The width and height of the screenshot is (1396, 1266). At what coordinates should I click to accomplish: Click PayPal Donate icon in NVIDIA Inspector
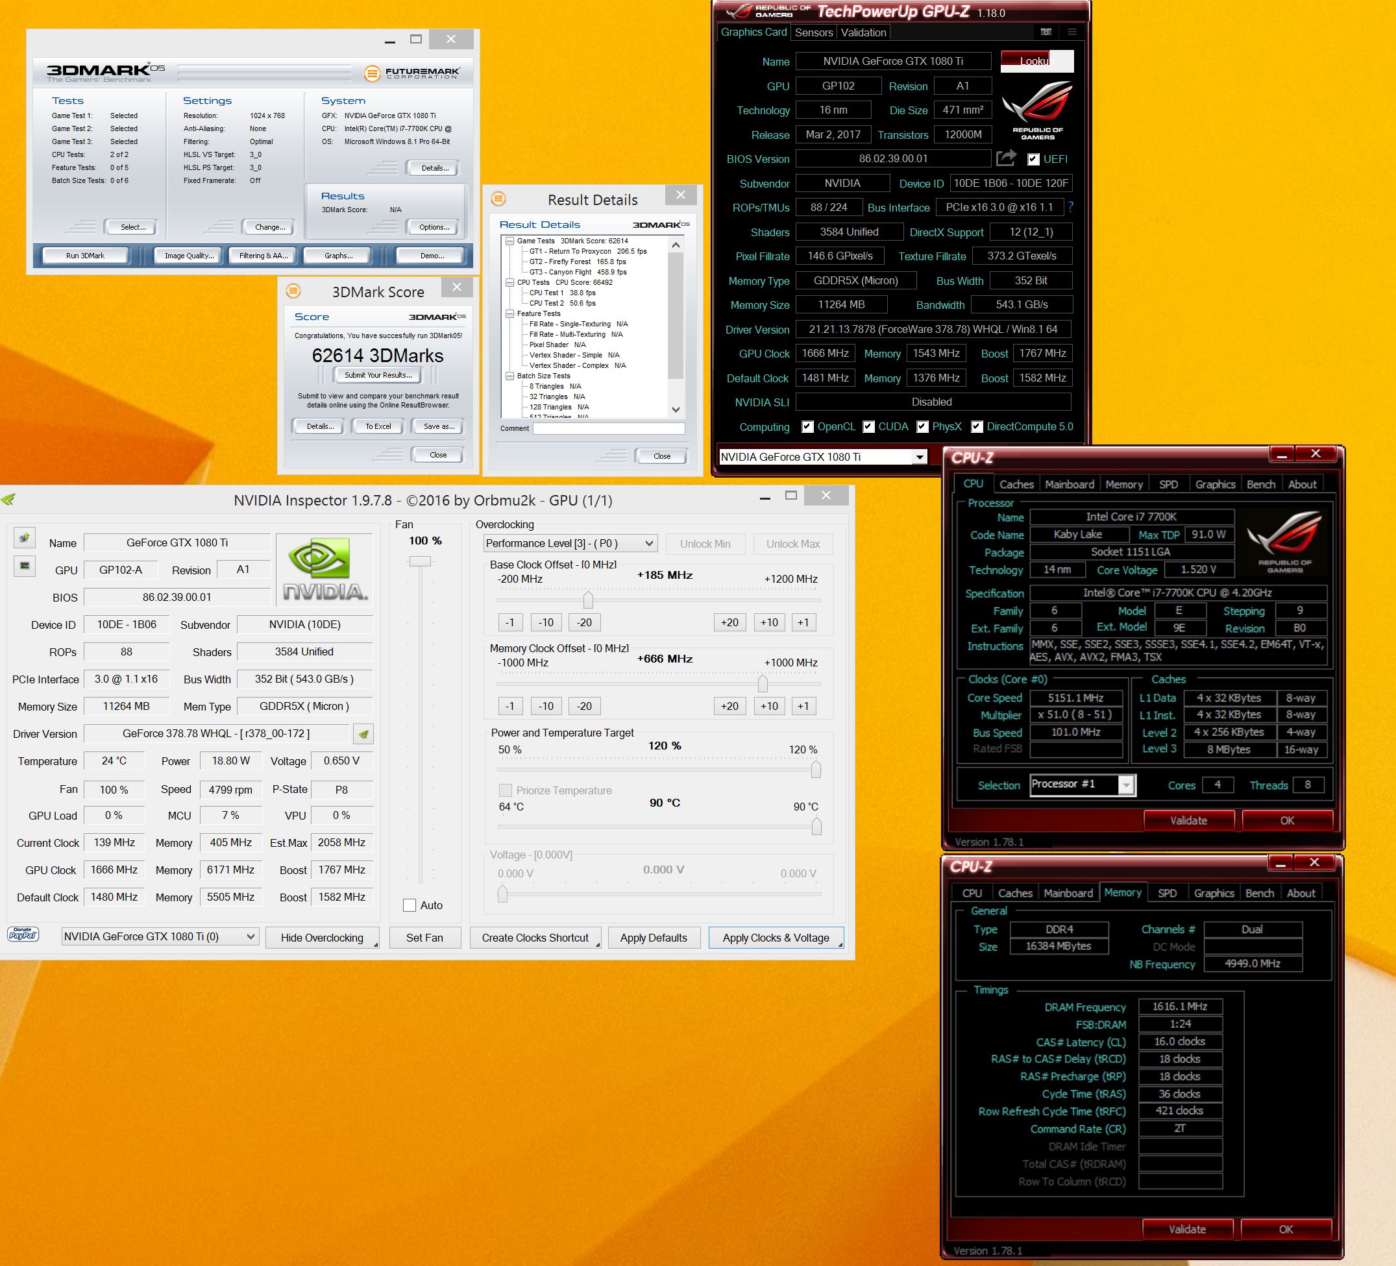coord(23,934)
